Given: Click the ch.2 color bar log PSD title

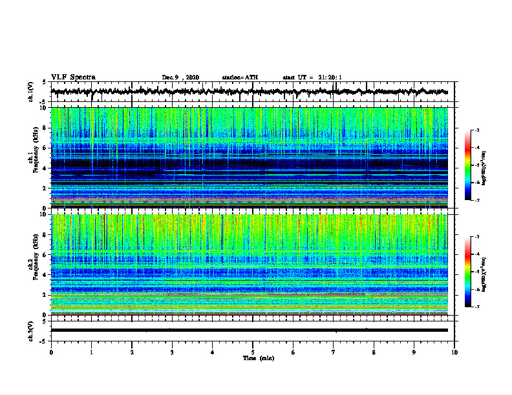Looking at the screenshot, I should tap(484, 274).
